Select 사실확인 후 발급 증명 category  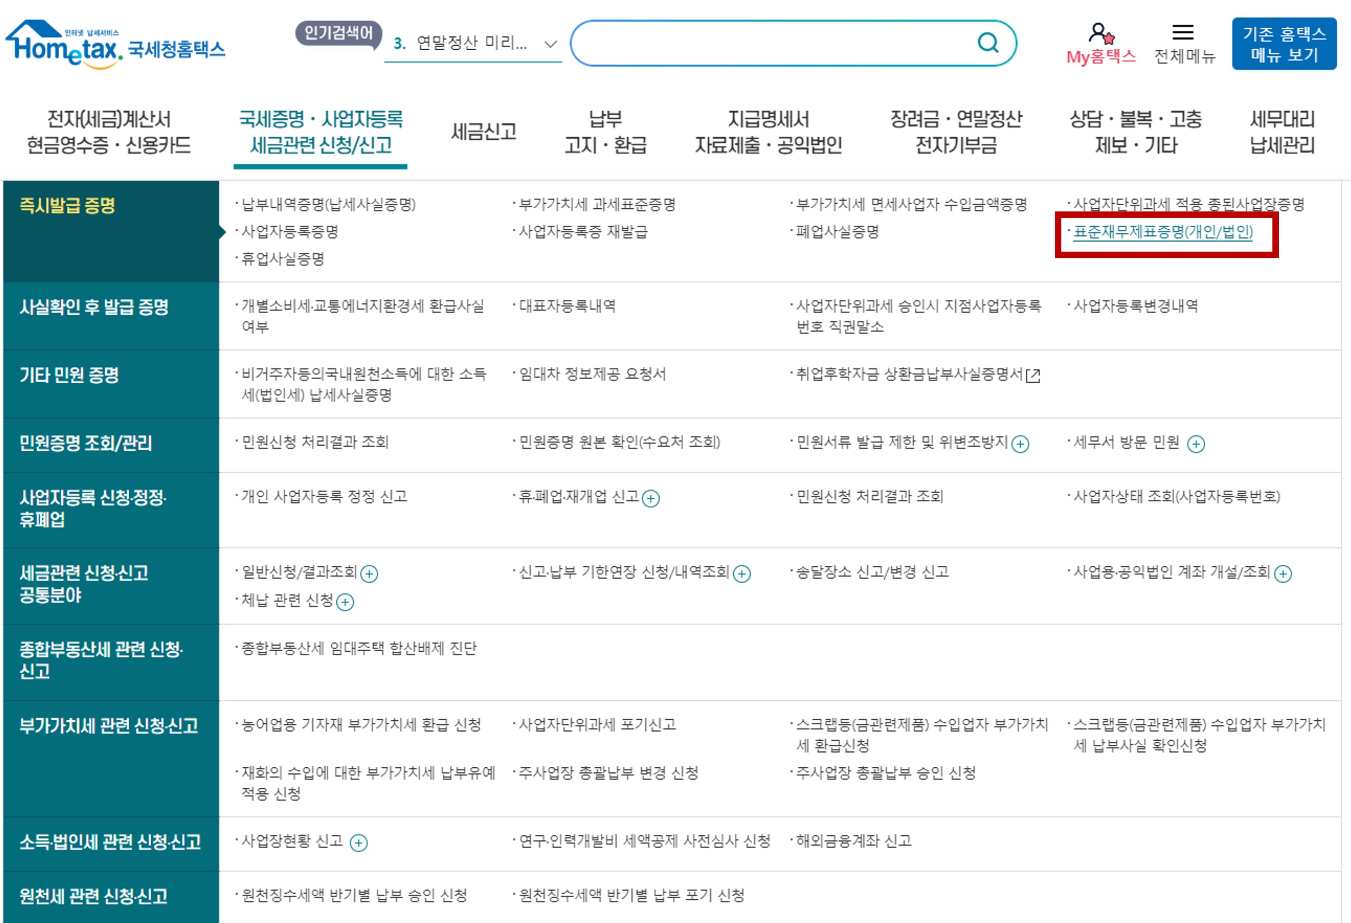coord(94,307)
